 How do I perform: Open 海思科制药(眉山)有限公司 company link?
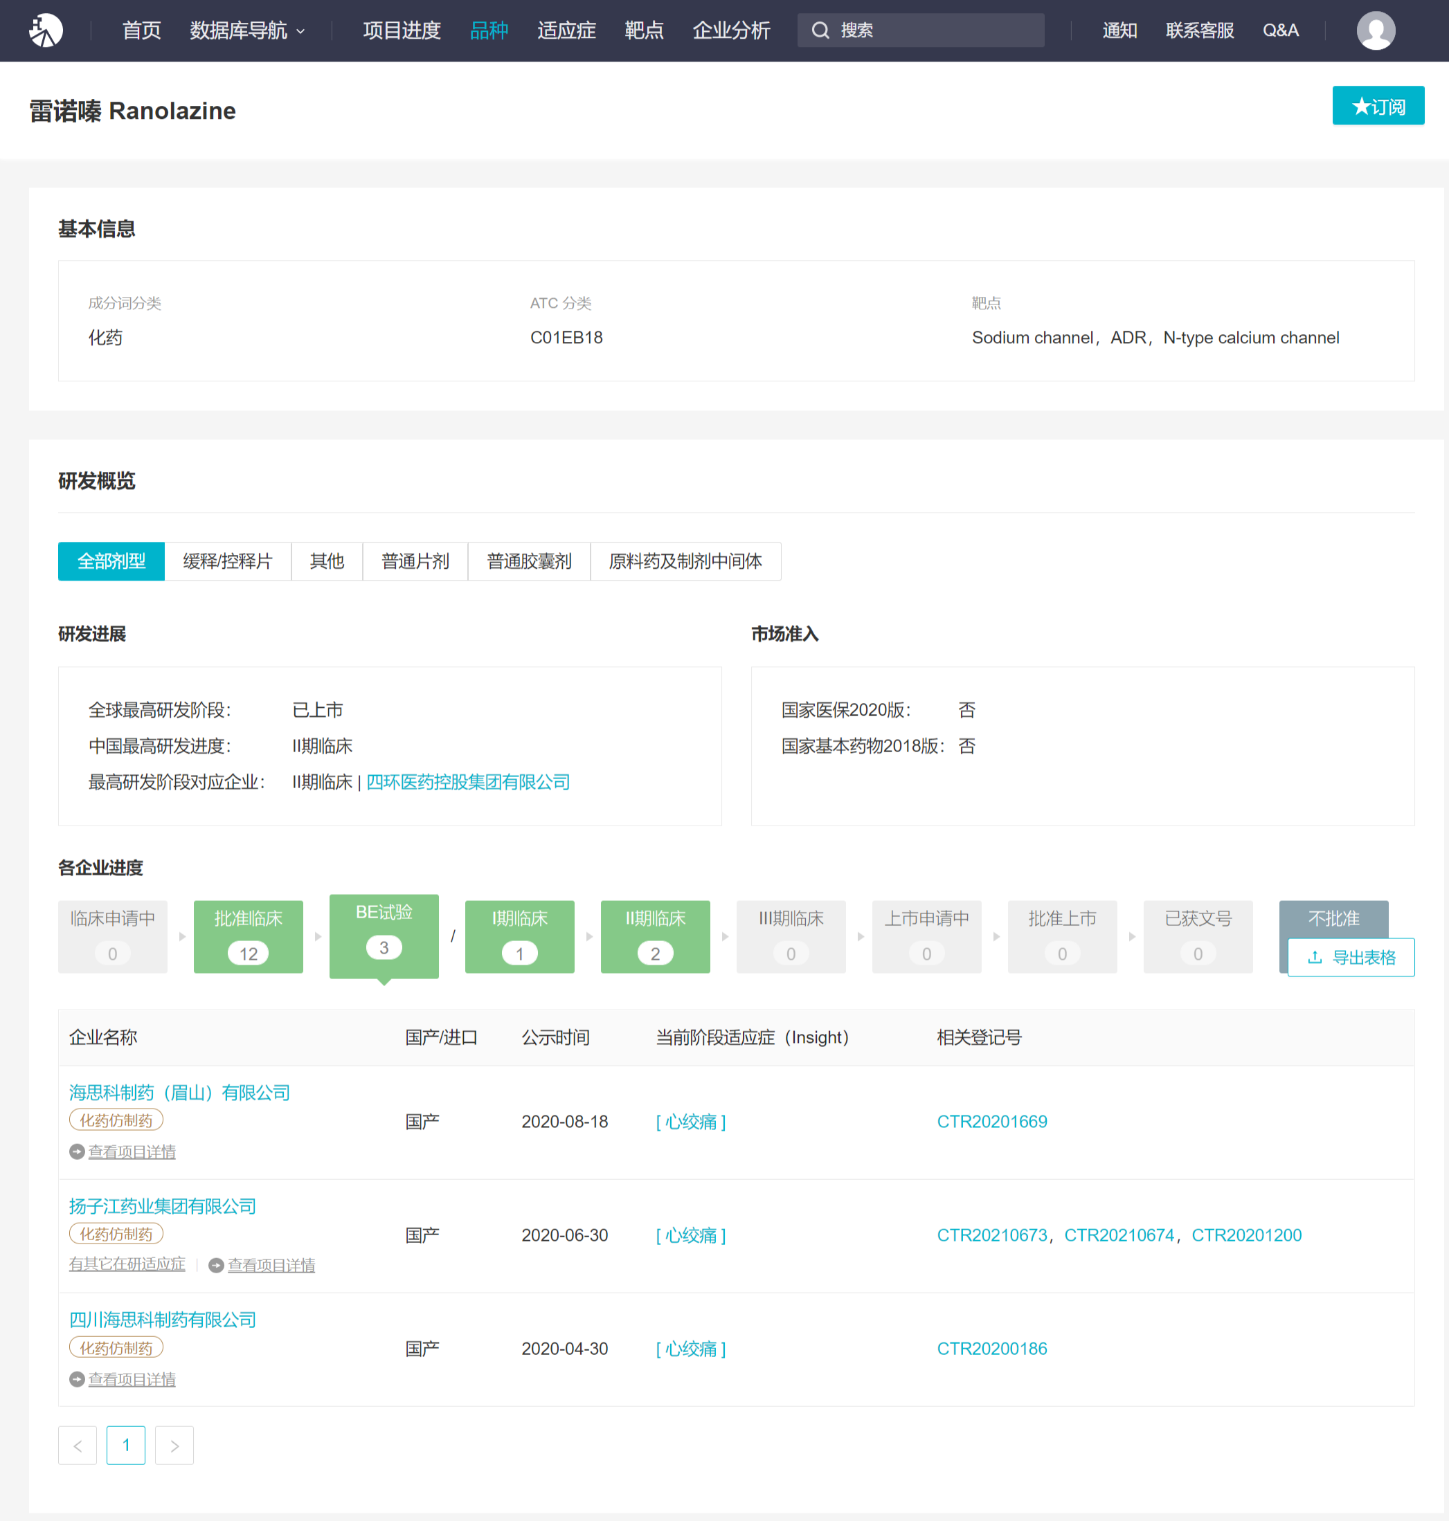pos(179,1093)
